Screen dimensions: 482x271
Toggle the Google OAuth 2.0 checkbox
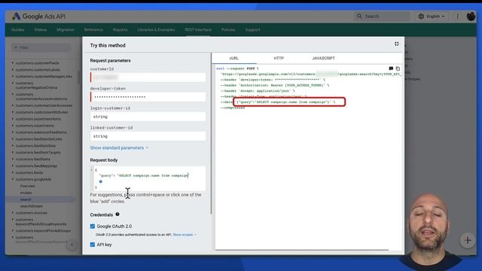coord(93,226)
